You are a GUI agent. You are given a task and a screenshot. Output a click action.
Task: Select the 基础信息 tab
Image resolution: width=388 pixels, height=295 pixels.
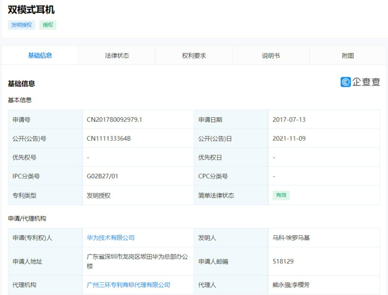(x=39, y=55)
